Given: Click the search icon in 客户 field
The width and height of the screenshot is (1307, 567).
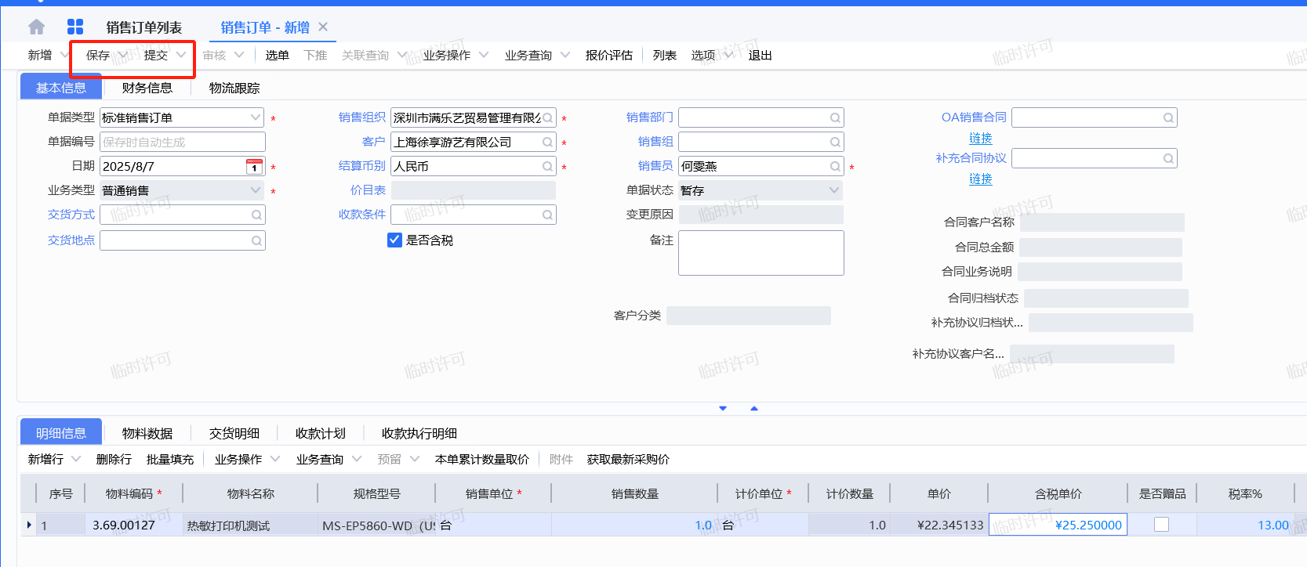Looking at the screenshot, I should pos(547,143).
